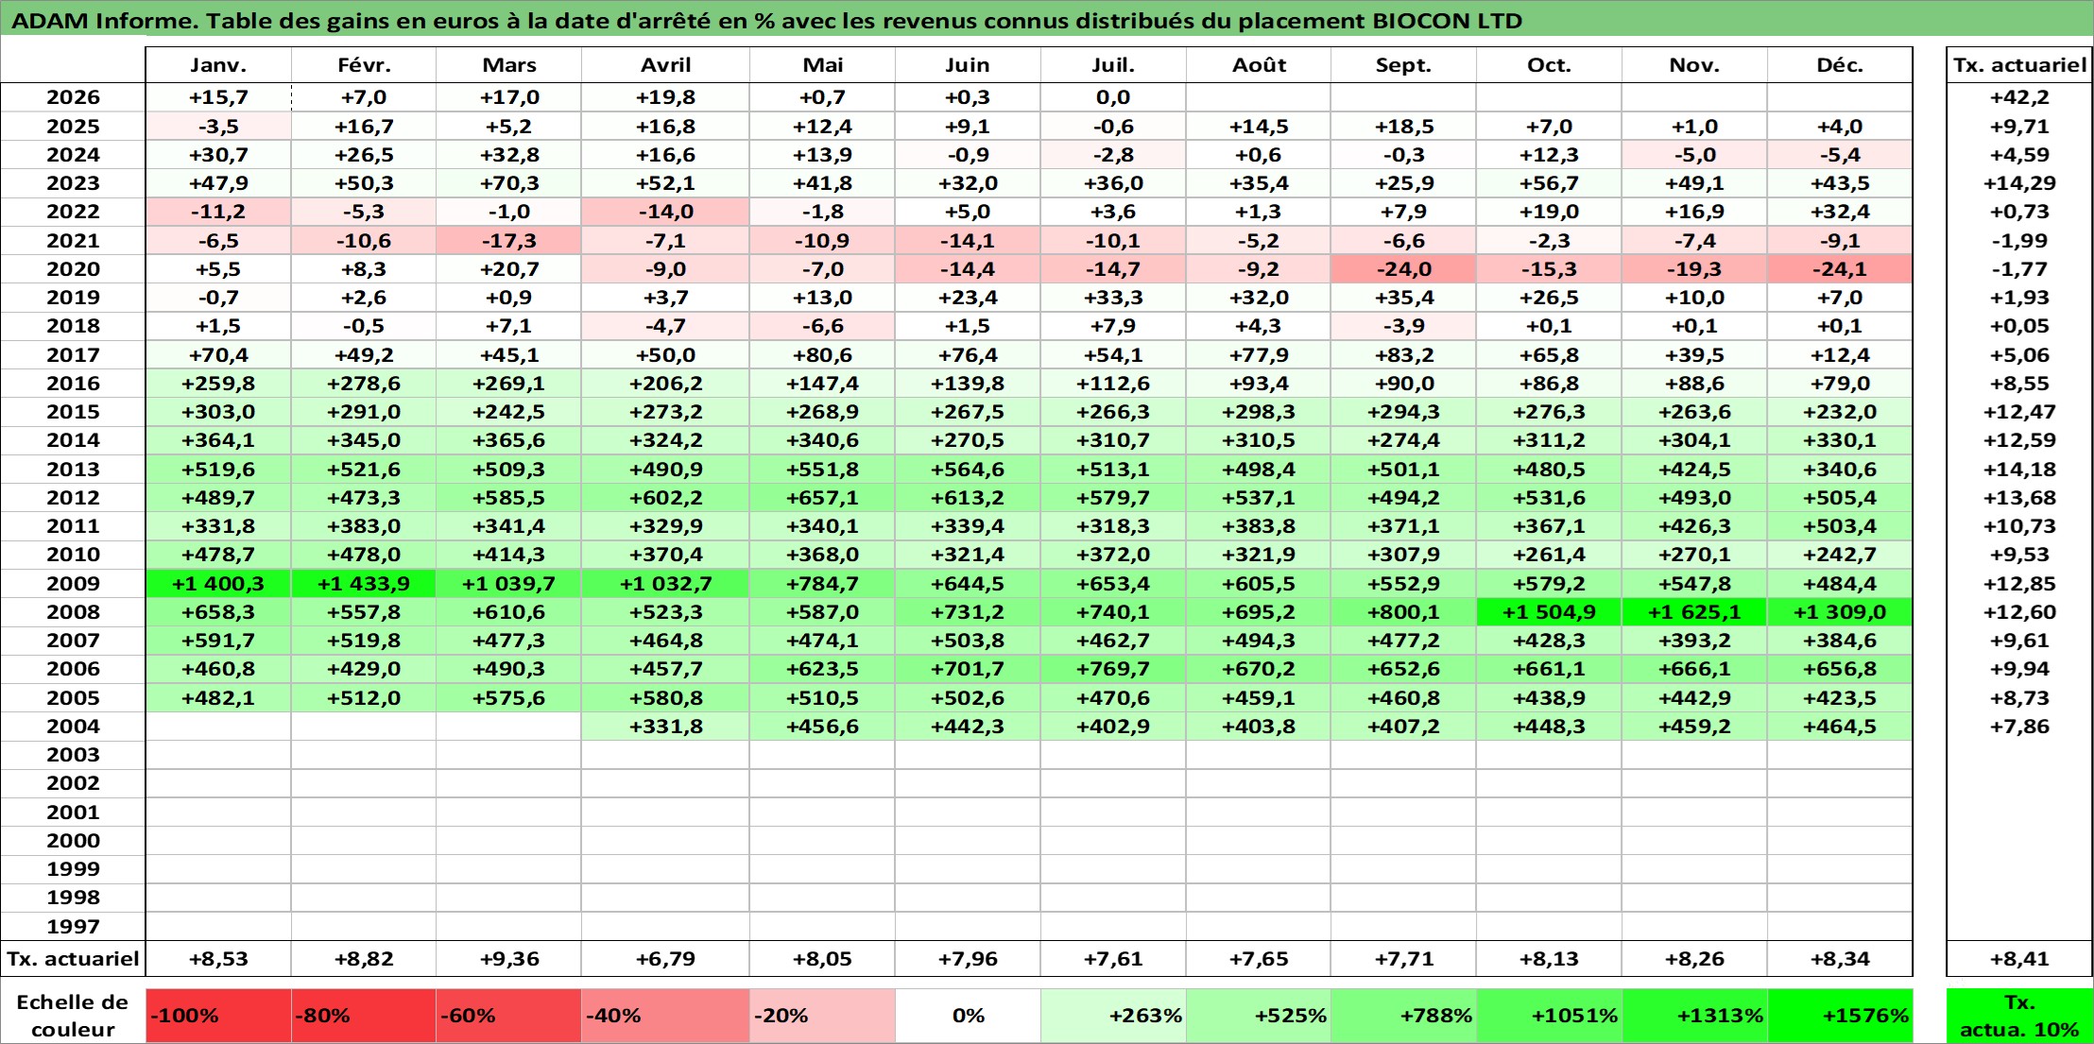Click April actuarial rate +6,79
Viewport: 2094px width, 1044px height.
(x=666, y=959)
